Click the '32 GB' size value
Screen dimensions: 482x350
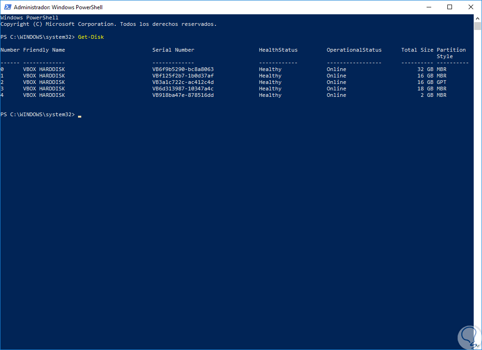[x=425, y=69]
